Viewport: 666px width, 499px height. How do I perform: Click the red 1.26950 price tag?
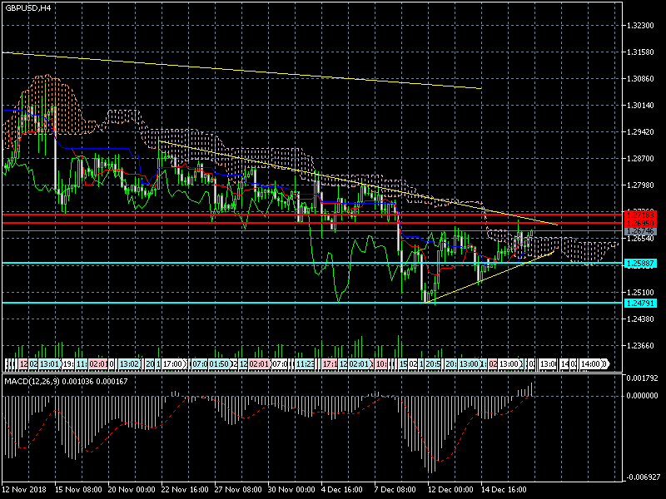[x=641, y=224]
